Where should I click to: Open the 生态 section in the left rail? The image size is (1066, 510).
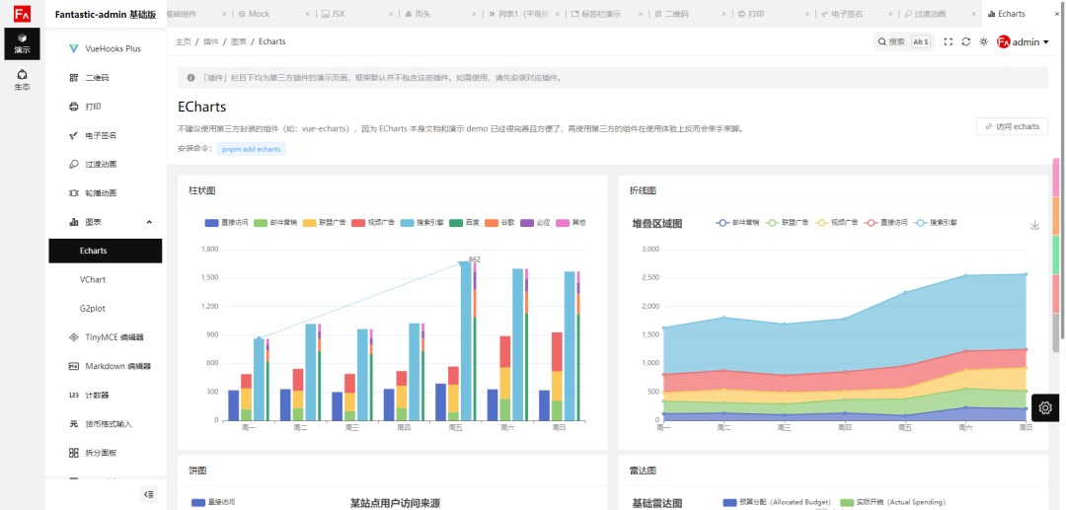tap(22, 80)
